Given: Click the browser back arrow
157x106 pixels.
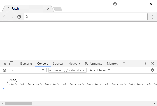Looking at the screenshot, I should (5, 17).
